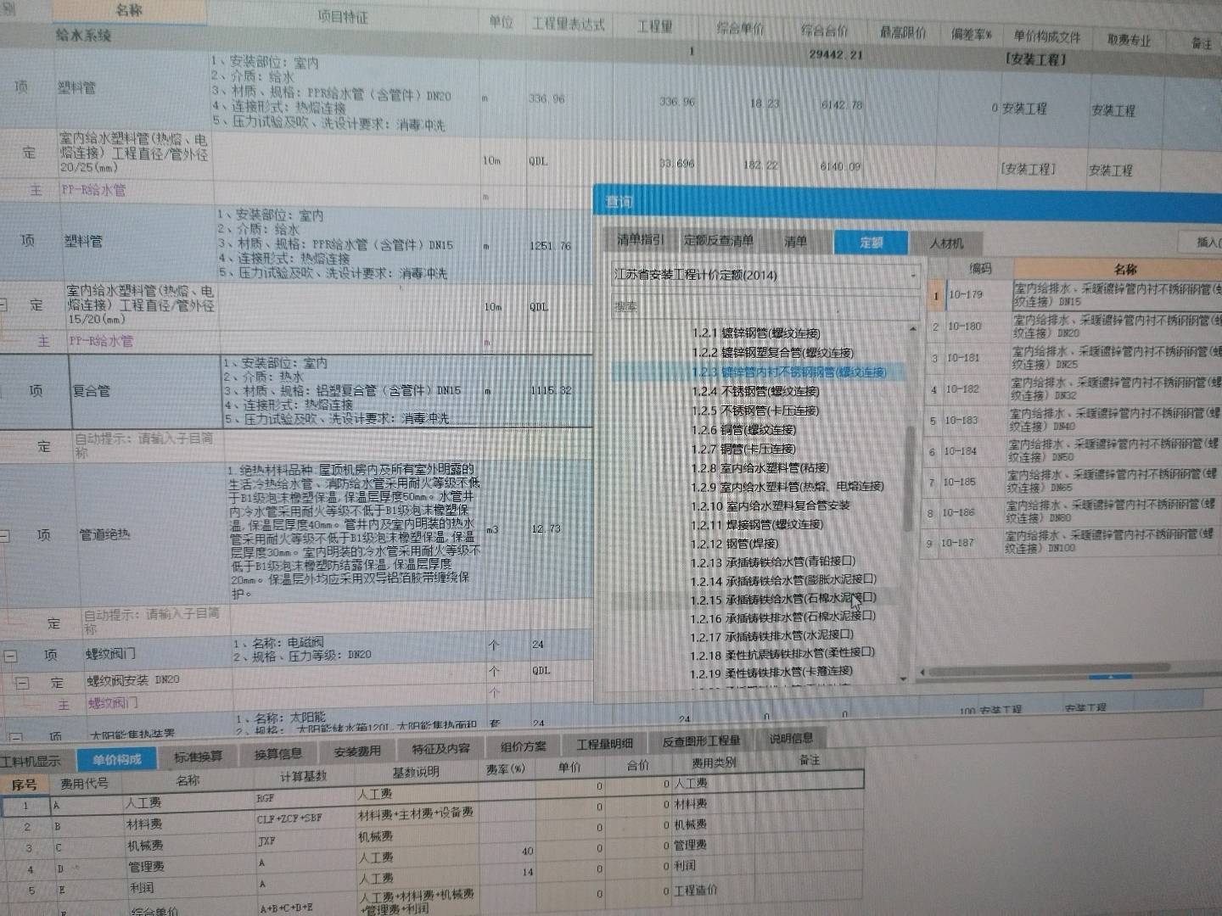
Task: Select quota row 10-187 DN100
Action: coord(1071,542)
